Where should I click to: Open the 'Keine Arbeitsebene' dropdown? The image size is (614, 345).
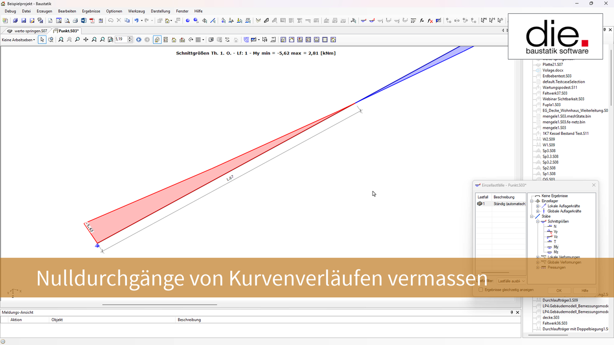coord(18,40)
